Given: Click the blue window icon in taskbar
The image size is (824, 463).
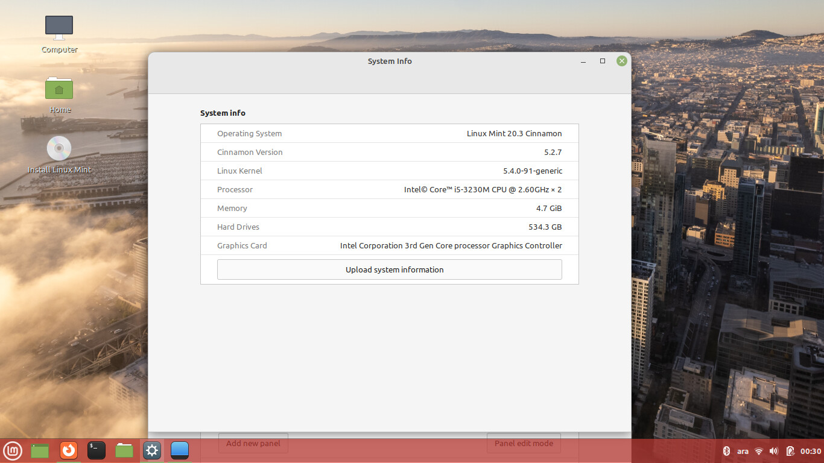Looking at the screenshot, I should click(180, 450).
